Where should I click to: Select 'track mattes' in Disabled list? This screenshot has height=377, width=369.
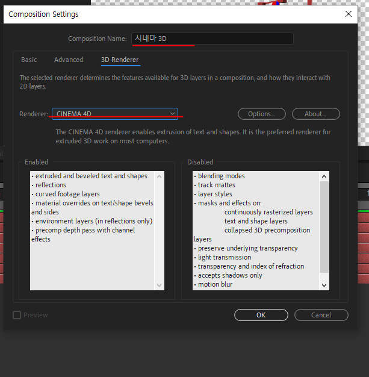(x=216, y=185)
